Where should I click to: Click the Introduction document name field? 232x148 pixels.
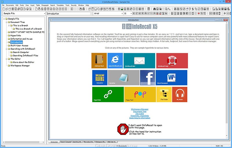click(x=68, y=13)
